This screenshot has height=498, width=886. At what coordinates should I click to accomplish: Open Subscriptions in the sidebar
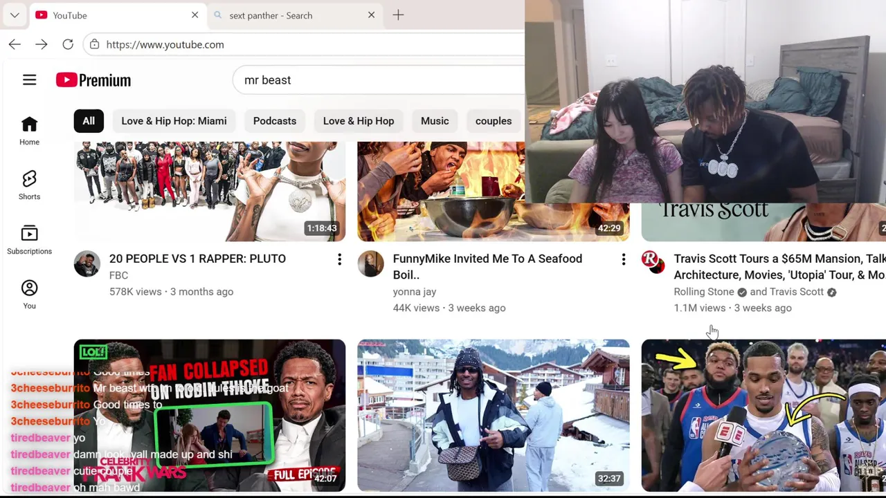pos(29,240)
